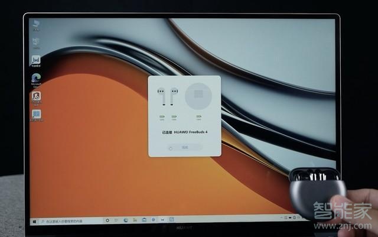The width and height of the screenshot is (378, 237).
Task: Open the Huawei PC Manager desktop icon
Action: coord(36,61)
